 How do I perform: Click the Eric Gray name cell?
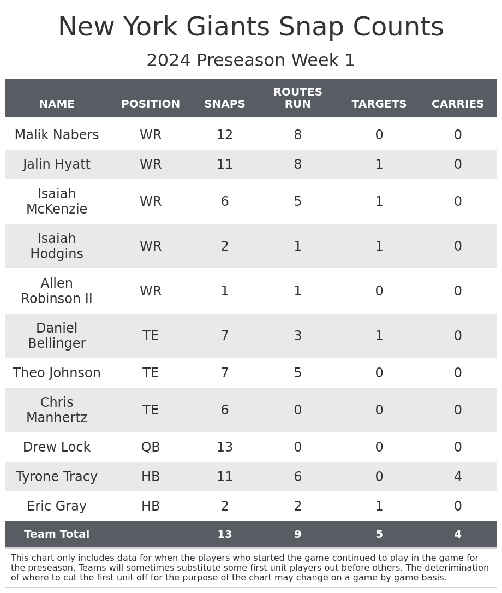pyautogui.click(x=57, y=506)
